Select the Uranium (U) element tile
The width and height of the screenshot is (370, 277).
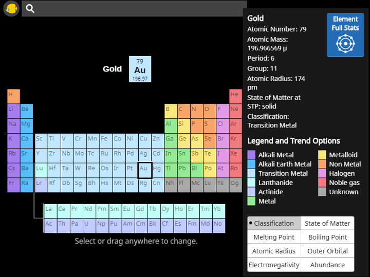click(89, 226)
